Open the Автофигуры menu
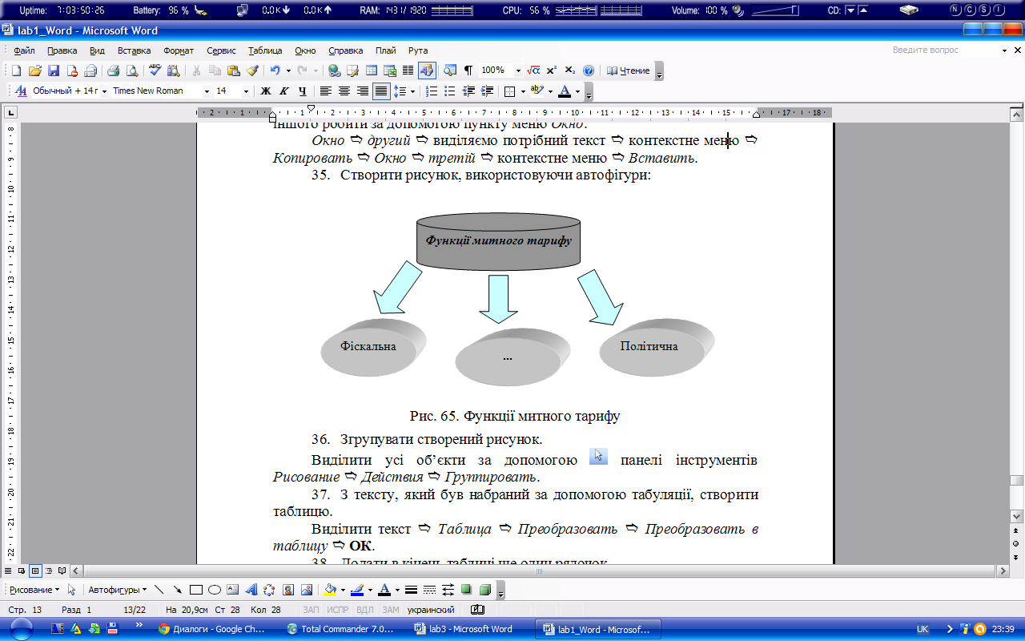The image size is (1025, 641). [117, 590]
